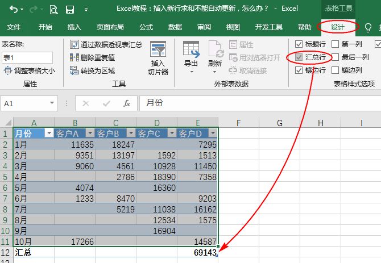Viewport: 381px width, 263px height.
Task: Select column F header
Action: (x=239, y=123)
